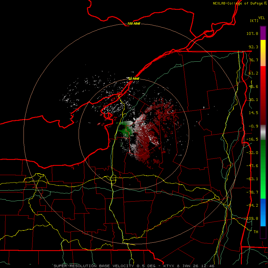Select the -47.6 scale value
The image size is (268, 268).
(x=252, y=166)
